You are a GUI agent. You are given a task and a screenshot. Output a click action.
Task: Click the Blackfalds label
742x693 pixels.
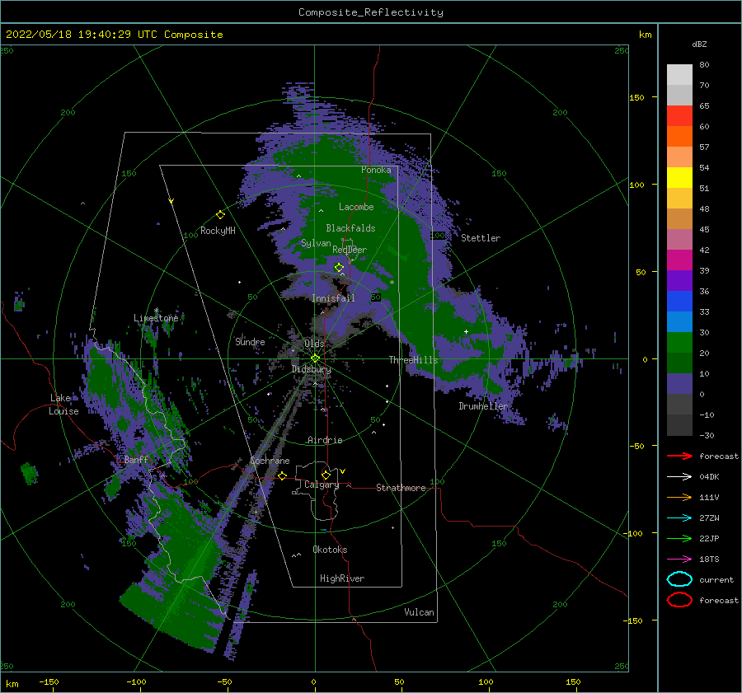coord(350,228)
